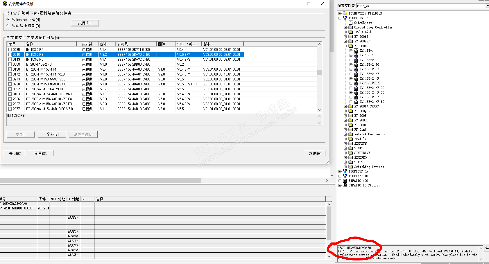Expand the ET 200iS tree node
Screen dimensions: 489x264
[x=345, y=37]
